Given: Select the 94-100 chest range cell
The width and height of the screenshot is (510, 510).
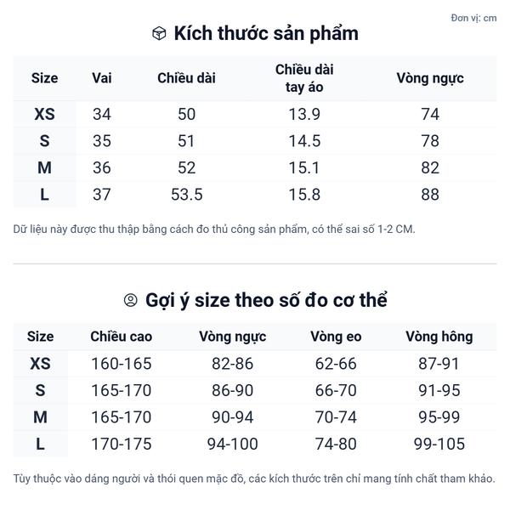Looking at the screenshot, I should (x=232, y=444).
